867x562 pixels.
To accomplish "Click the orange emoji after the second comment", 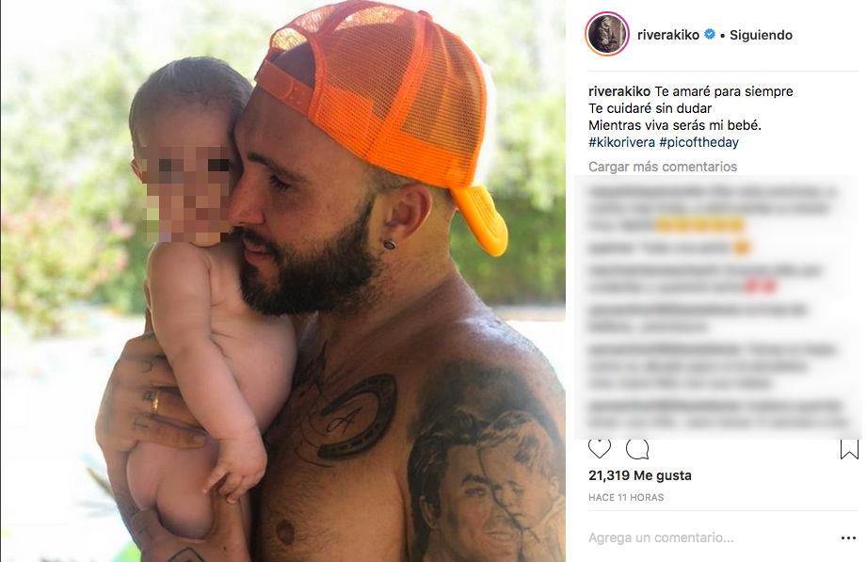I will [742, 248].
